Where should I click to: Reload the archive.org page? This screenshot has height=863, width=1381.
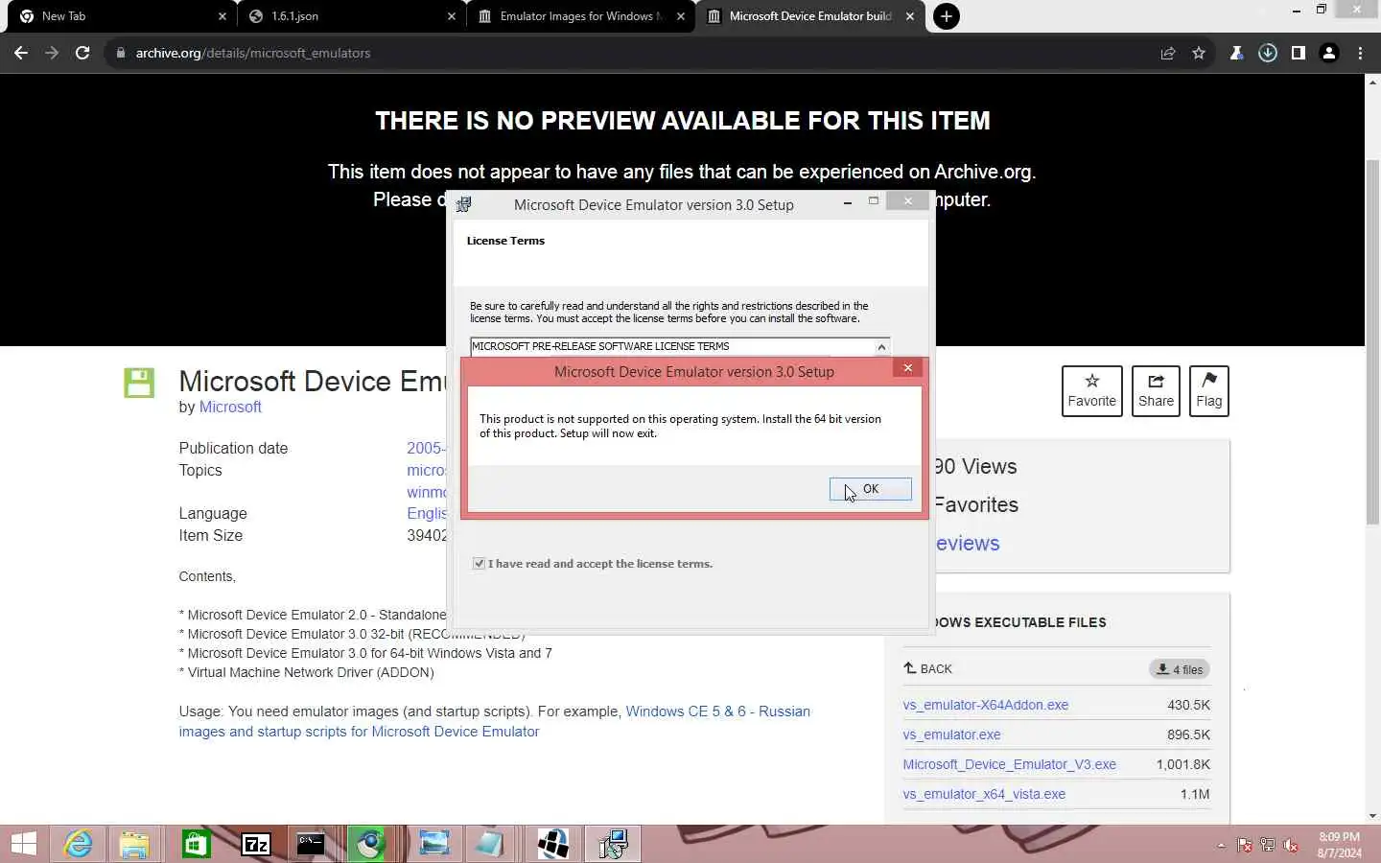pyautogui.click(x=82, y=53)
